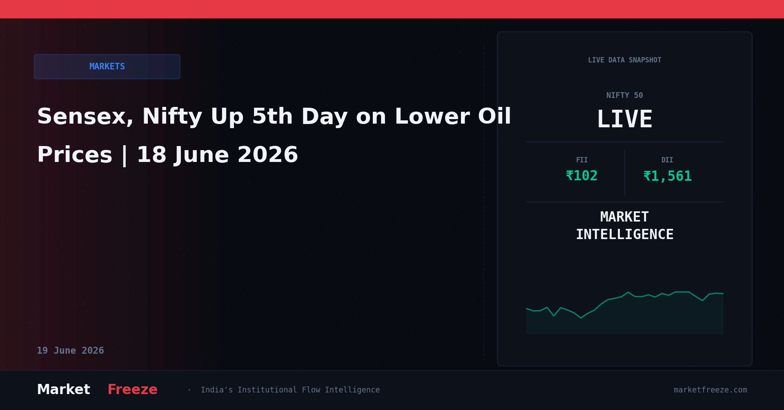Select the DII label
This screenshot has height=410, width=784.
click(x=667, y=160)
